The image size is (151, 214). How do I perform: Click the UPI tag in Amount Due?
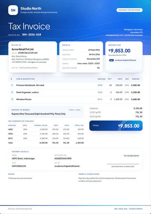click(x=112, y=60)
